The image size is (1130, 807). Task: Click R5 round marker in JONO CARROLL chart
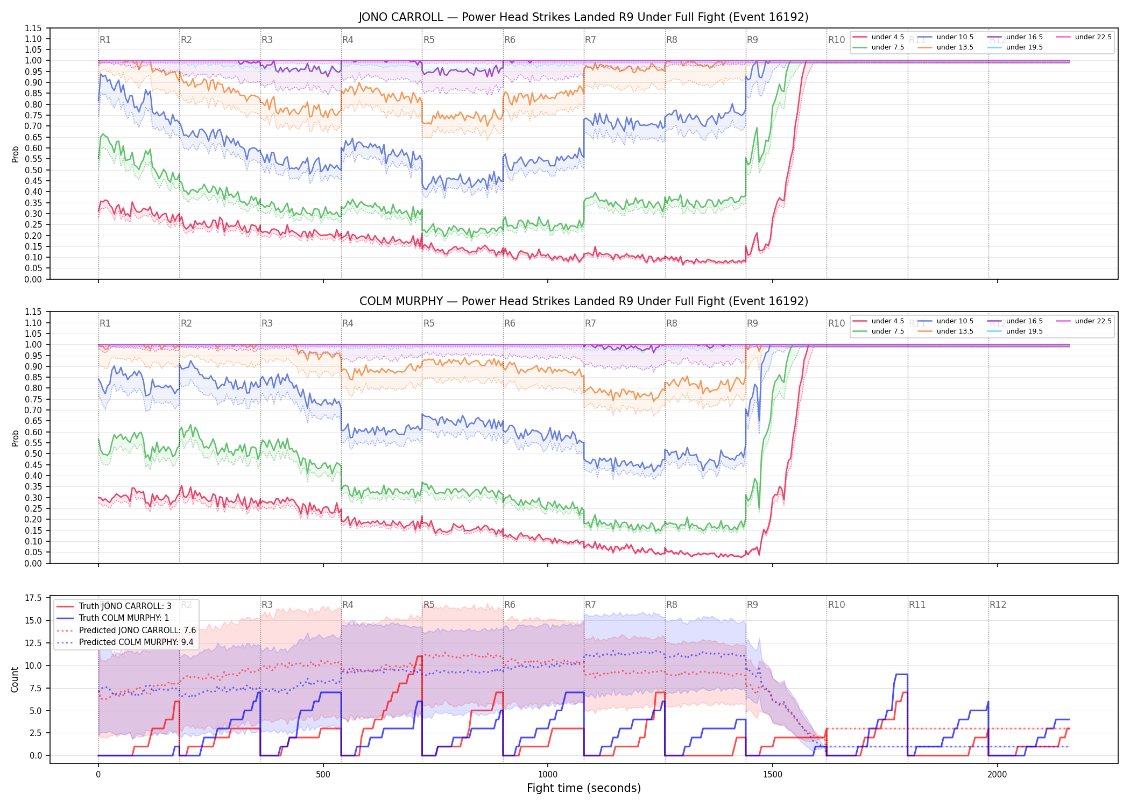429,40
